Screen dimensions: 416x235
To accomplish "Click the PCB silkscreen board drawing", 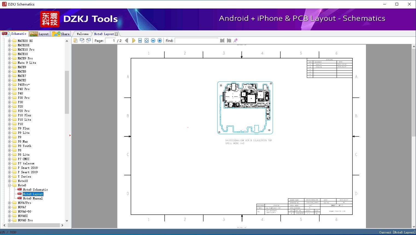I will (x=245, y=108).
